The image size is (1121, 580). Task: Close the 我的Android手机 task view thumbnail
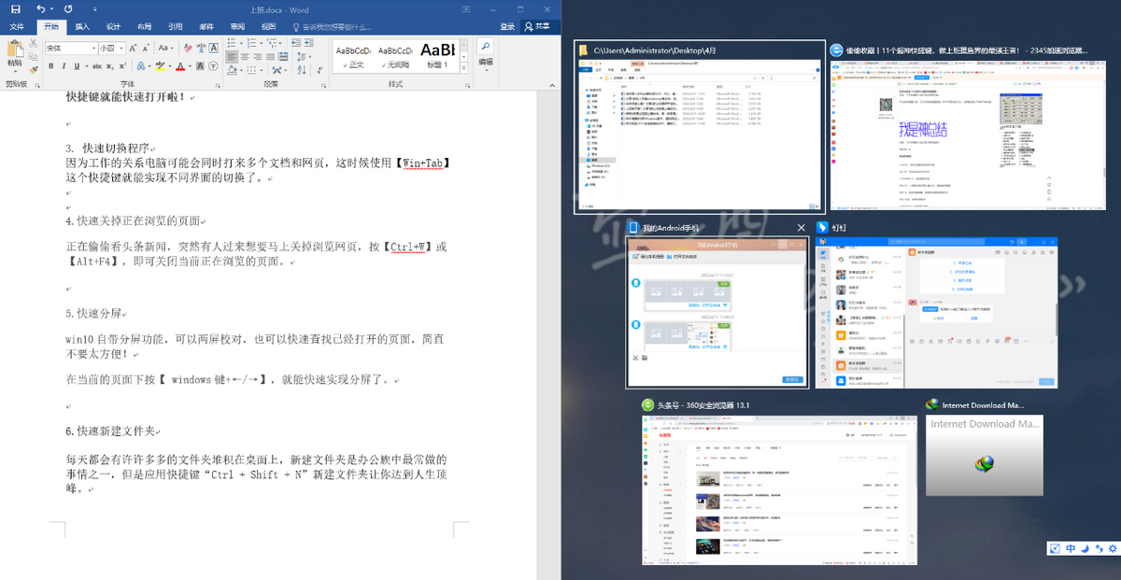pyautogui.click(x=800, y=227)
